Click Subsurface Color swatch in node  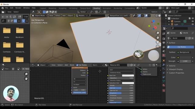128,83
